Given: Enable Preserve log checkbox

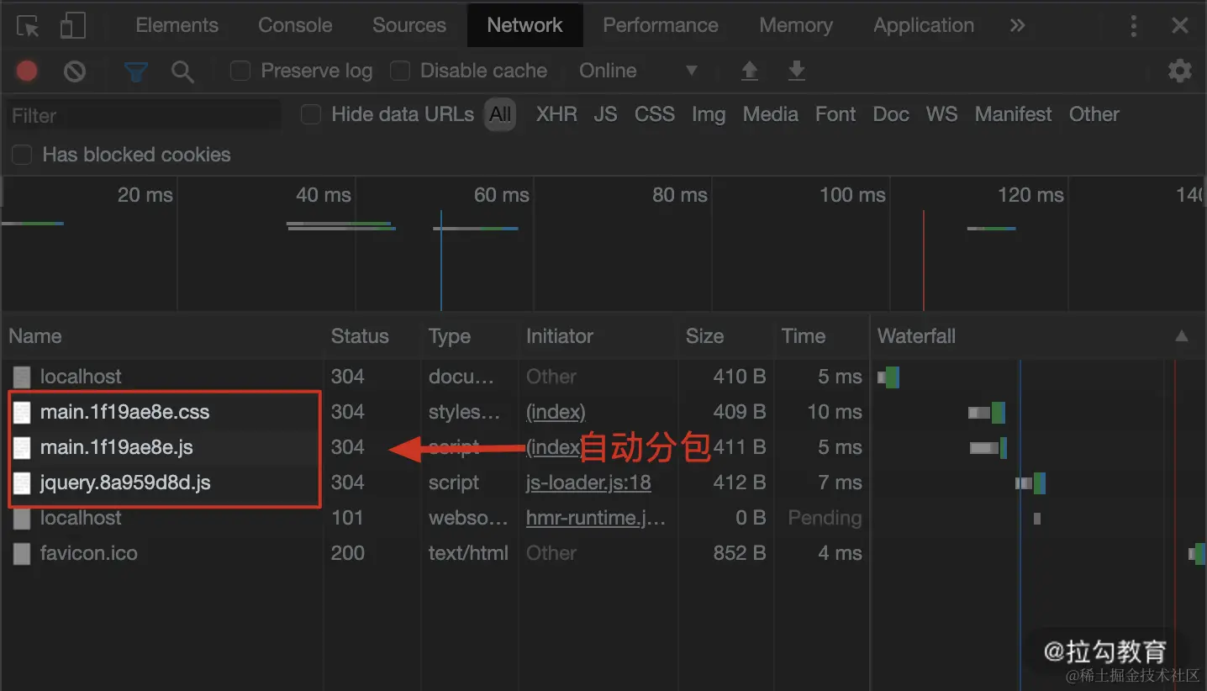Looking at the screenshot, I should (240, 71).
